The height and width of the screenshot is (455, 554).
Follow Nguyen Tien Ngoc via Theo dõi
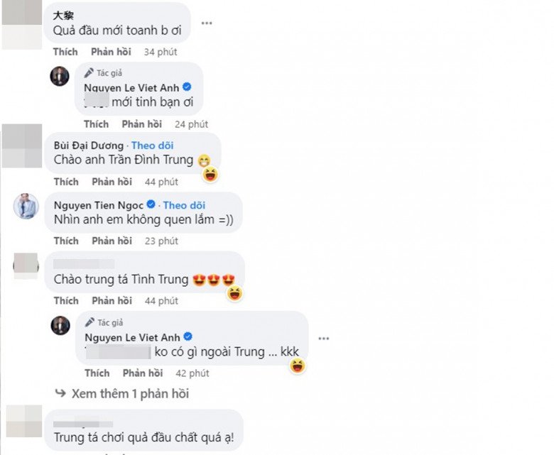tap(184, 205)
